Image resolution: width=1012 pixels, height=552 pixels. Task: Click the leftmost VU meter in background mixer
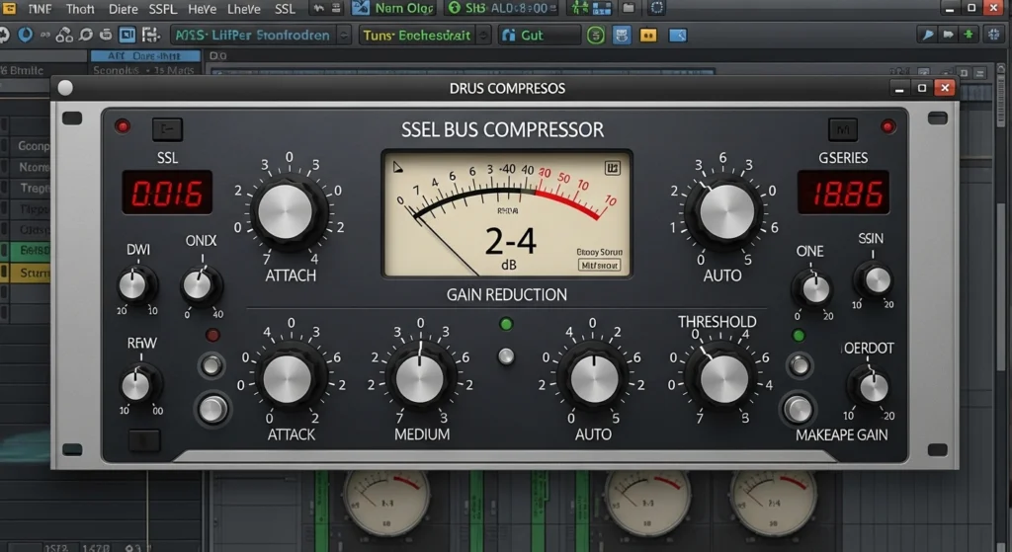386,503
